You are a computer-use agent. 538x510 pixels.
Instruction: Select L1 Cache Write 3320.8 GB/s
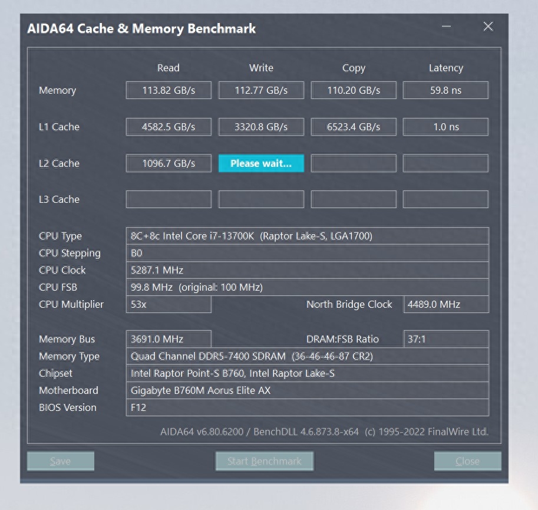pos(261,127)
